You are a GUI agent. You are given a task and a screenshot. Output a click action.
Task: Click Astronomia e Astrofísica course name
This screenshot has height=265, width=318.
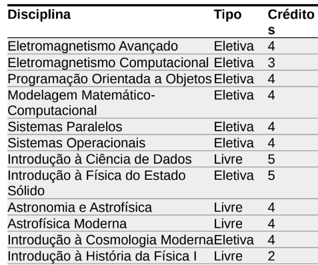80,208
